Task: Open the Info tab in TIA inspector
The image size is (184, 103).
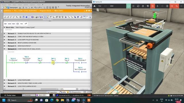Action: (x=64, y=92)
